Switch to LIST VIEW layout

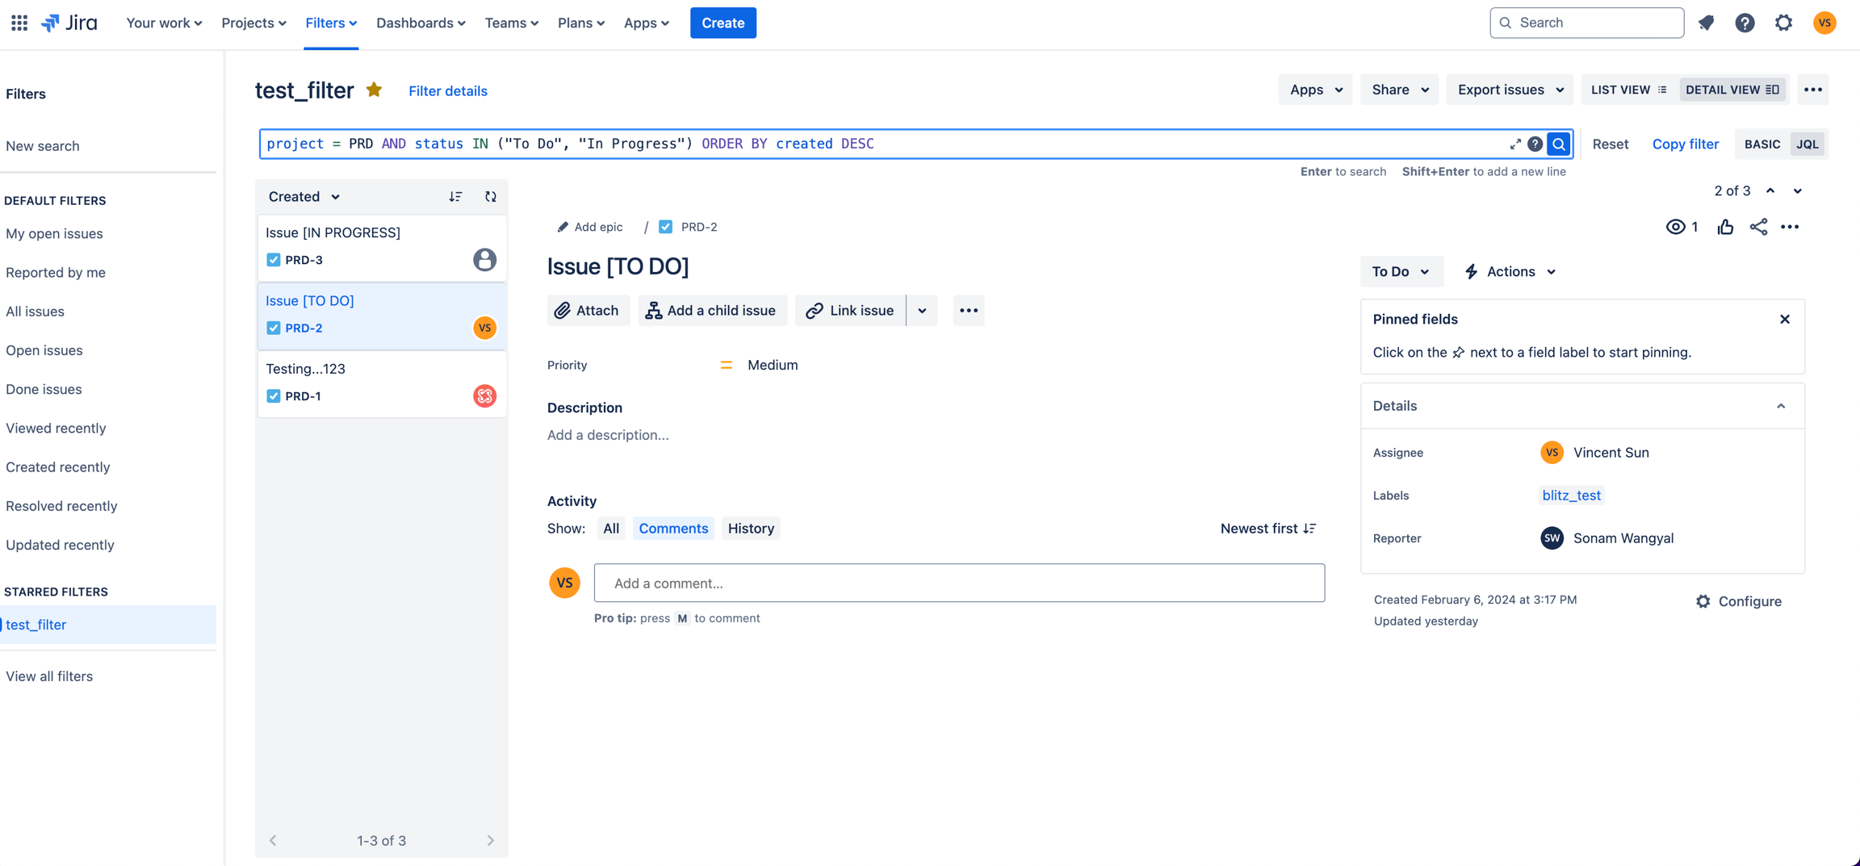pyautogui.click(x=1628, y=90)
